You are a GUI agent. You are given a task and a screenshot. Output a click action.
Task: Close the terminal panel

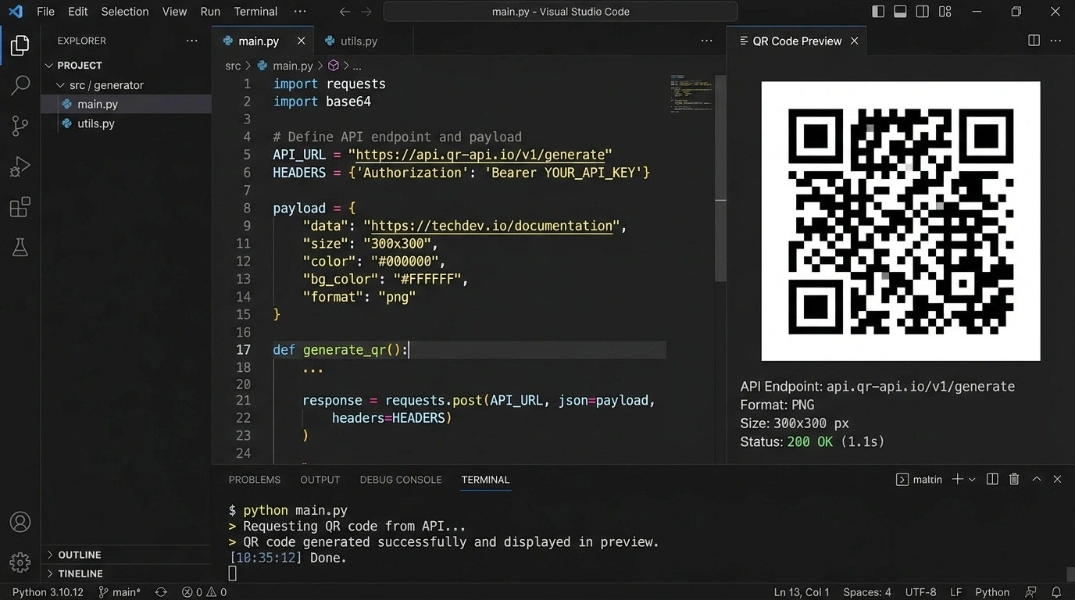tap(1057, 479)
